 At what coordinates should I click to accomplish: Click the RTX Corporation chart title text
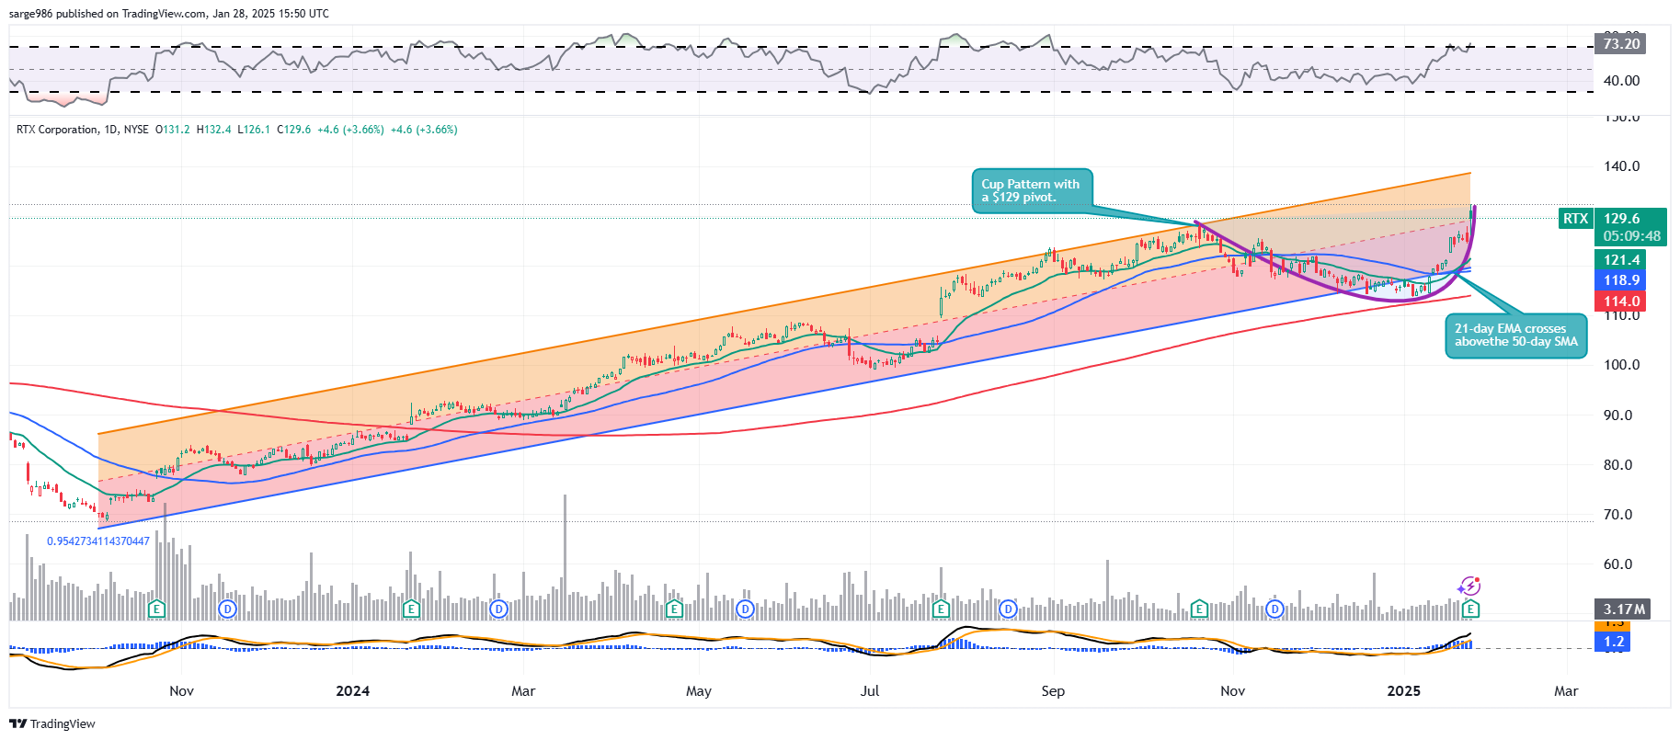pos(57,130)
